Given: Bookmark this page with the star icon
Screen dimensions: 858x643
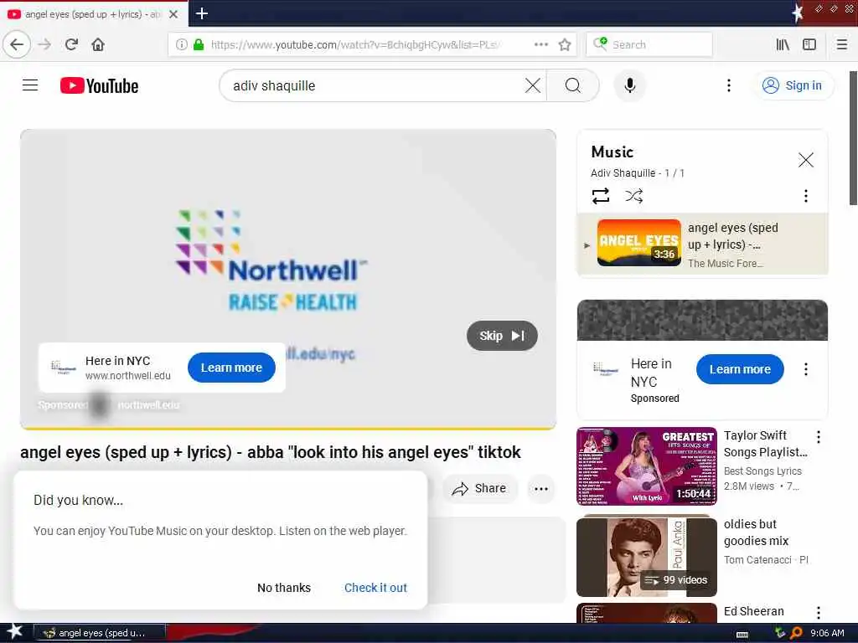Looking at the screenshot, I should [565, 44].
